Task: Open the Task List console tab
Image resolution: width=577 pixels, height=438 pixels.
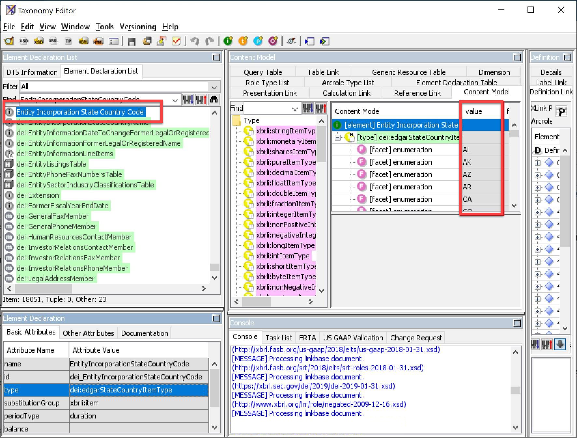Action: coord(278,338)
